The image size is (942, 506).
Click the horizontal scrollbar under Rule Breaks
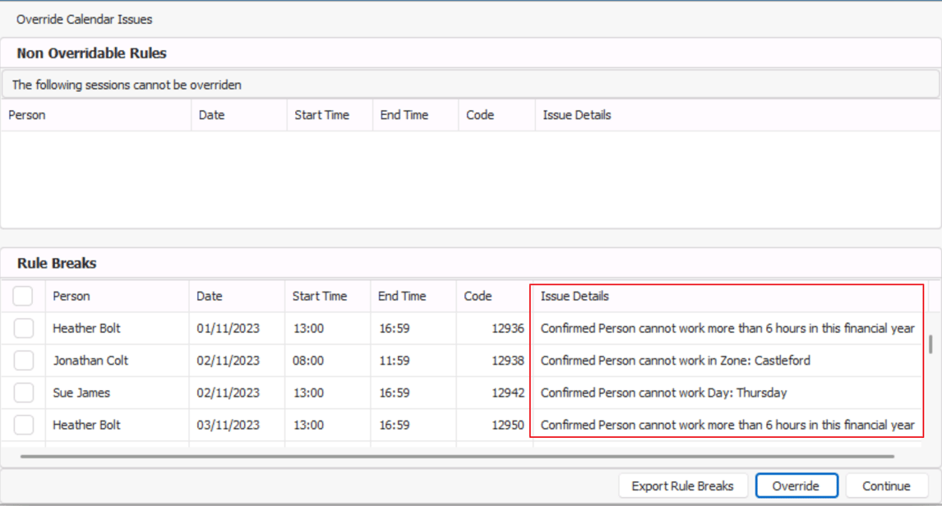pos(456,456)
